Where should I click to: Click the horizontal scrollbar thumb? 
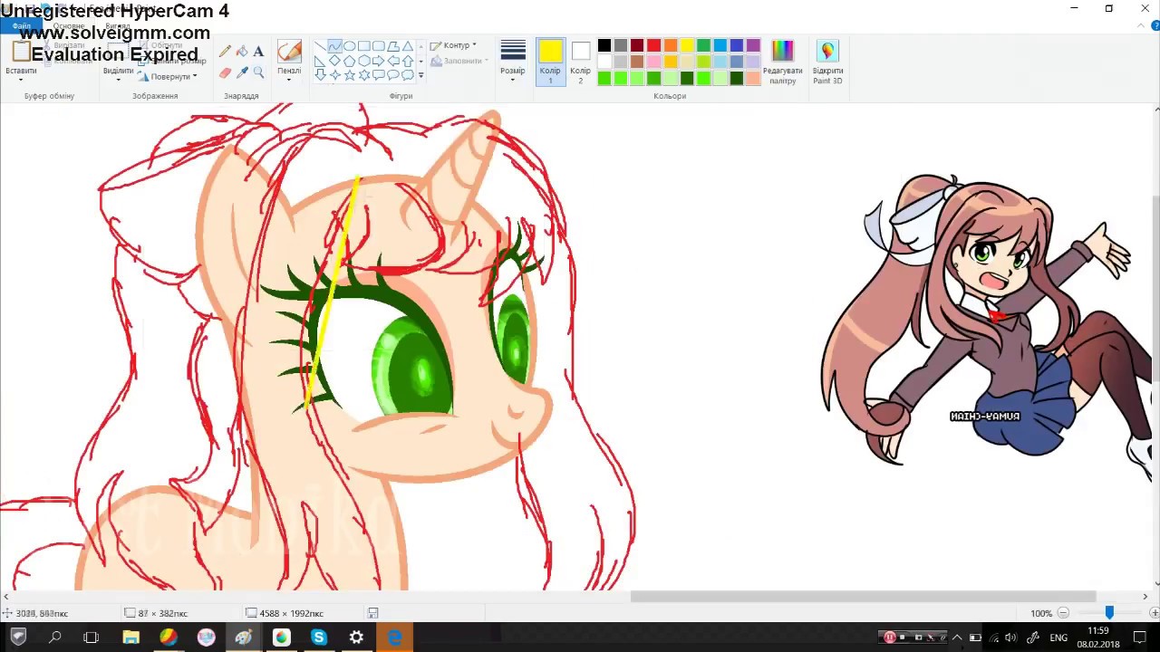click(x=863, y=596)
